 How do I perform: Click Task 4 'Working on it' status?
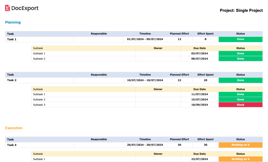240,145
